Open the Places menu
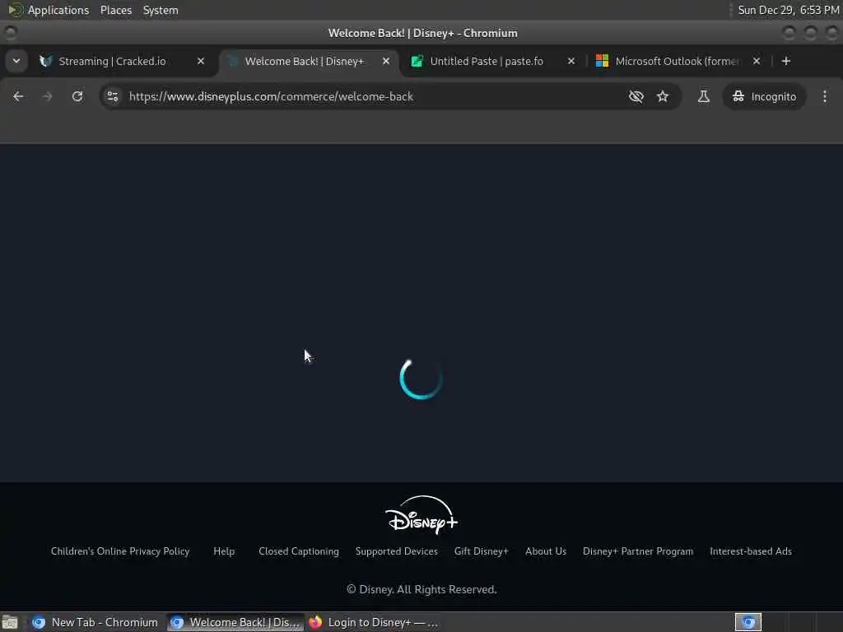Screen dimensions: 843x632 click(x=116, y=10)
